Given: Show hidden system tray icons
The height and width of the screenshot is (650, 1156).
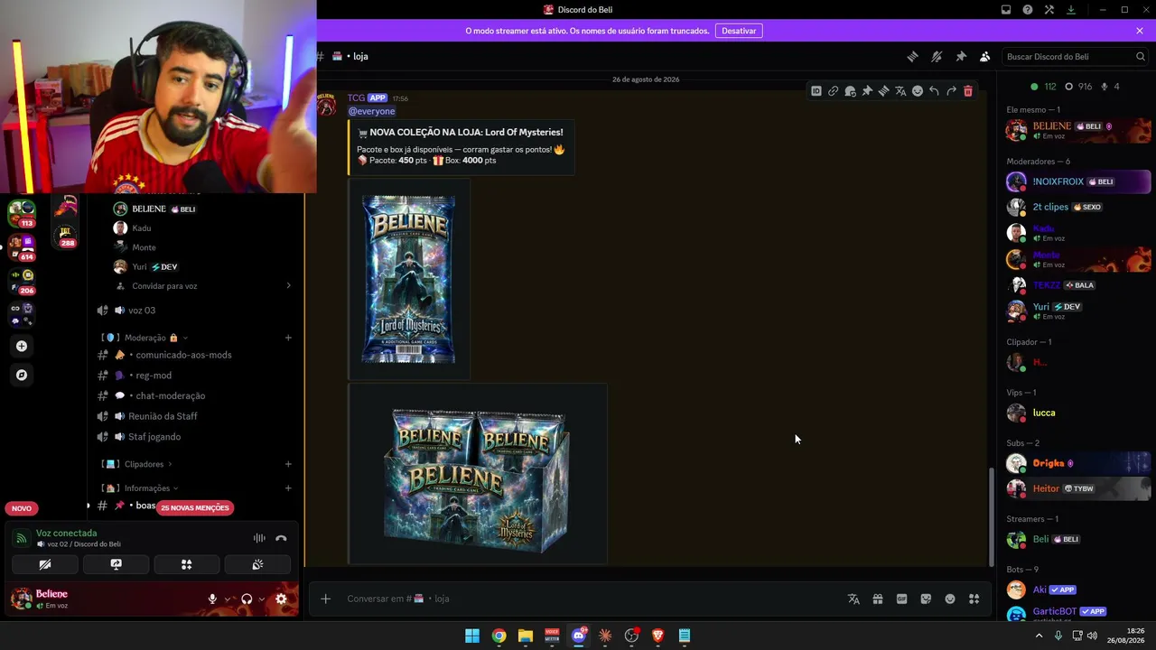Looking at the screenshot, I should 1039,636.
